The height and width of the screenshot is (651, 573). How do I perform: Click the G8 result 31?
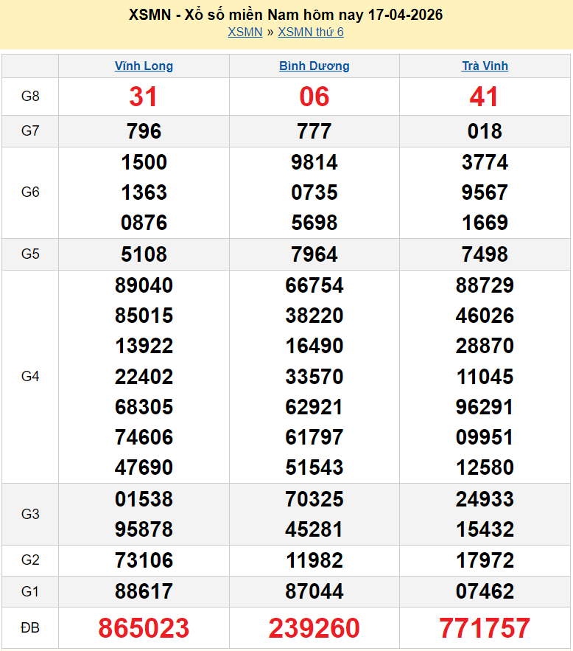click(x=144, y=97)
